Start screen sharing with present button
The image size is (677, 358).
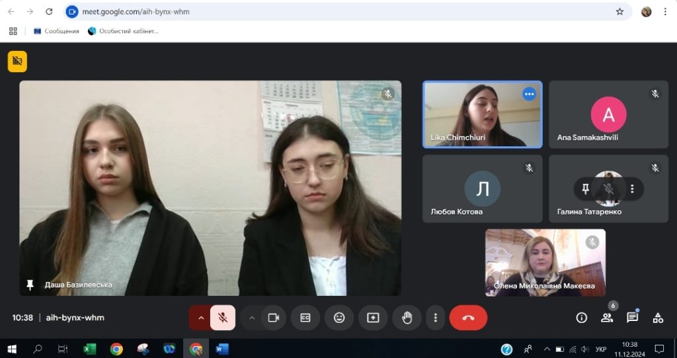373,318
